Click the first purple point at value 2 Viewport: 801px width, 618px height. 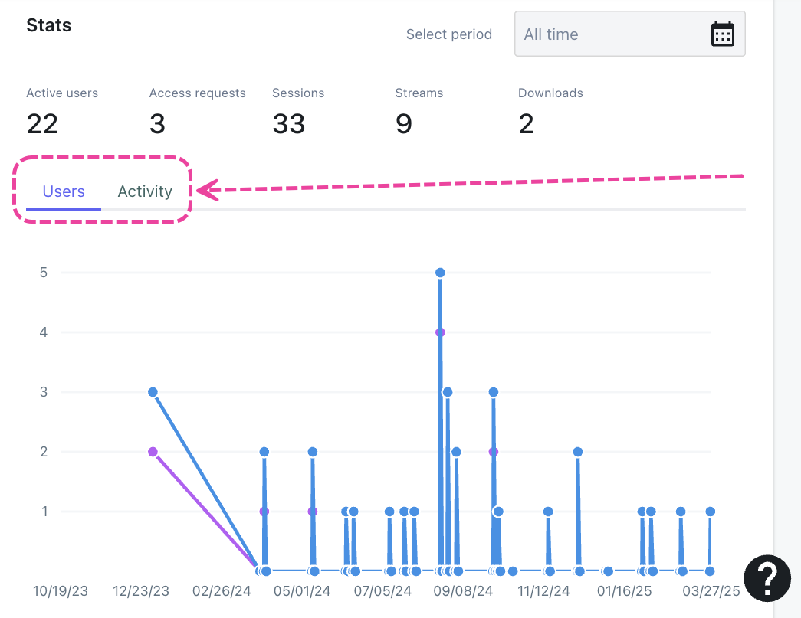pos(153,452)
